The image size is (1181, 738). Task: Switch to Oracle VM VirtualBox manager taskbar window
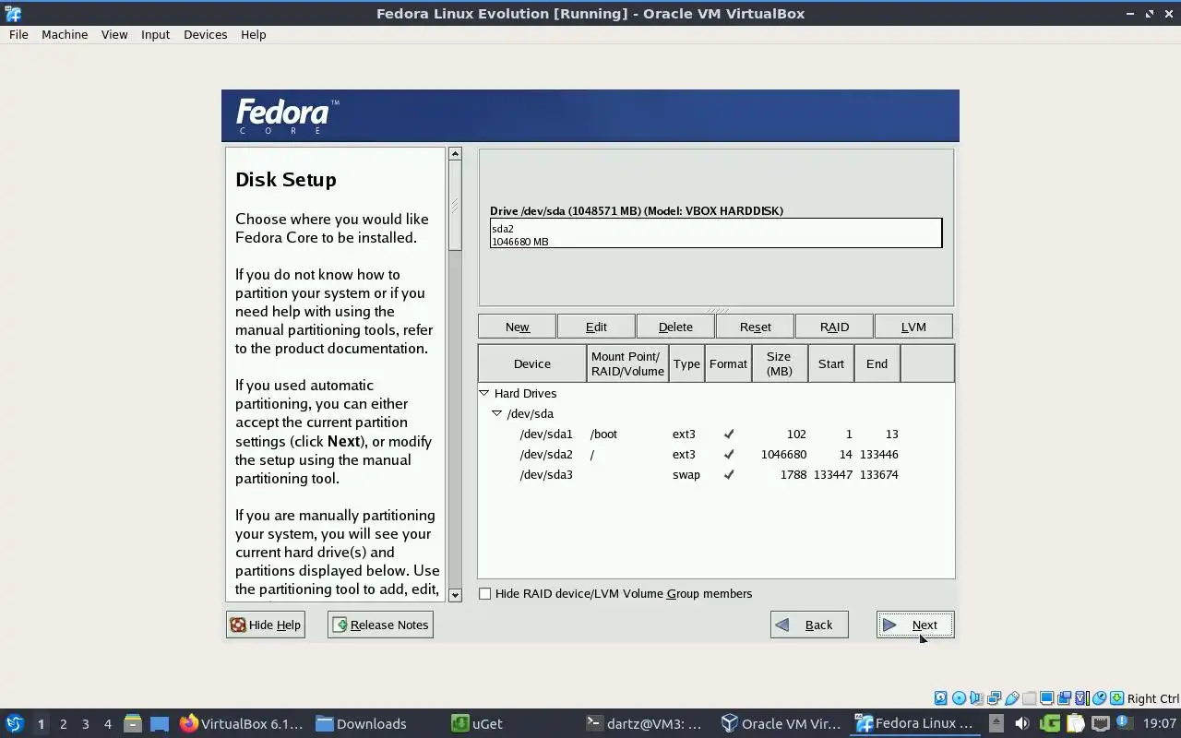781,723
